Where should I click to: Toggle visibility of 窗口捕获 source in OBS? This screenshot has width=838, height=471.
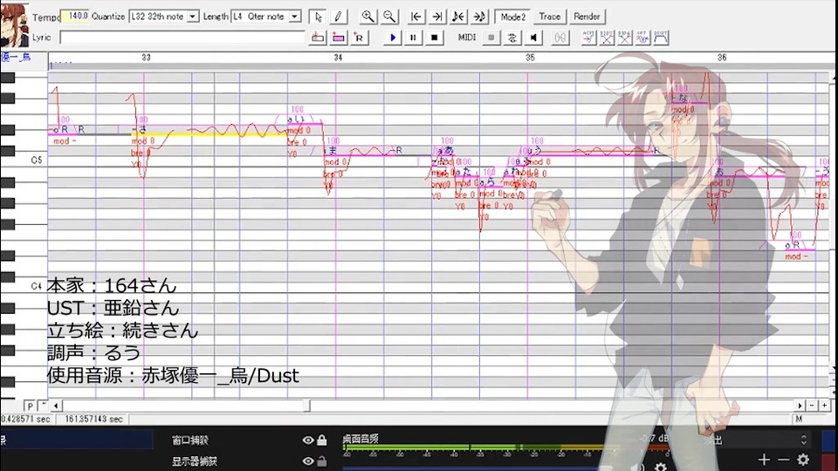tap(308, 440)
